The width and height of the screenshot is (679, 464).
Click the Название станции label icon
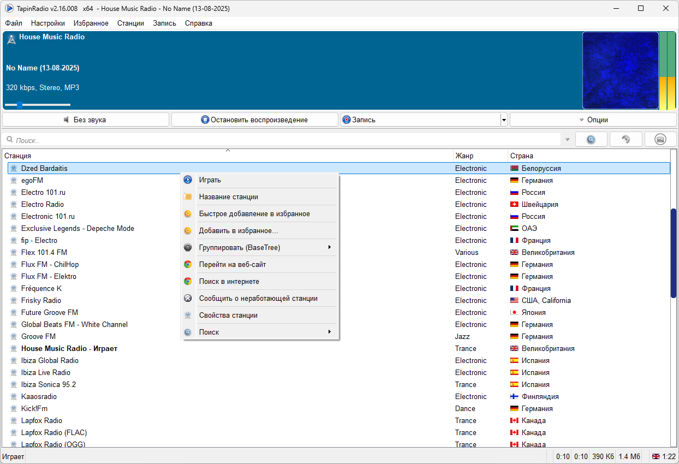(x=188, y=197)
